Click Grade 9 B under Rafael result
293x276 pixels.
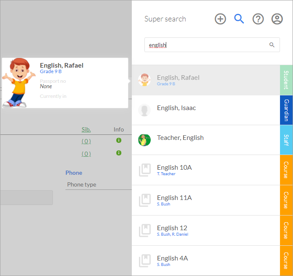coord(166,84)
